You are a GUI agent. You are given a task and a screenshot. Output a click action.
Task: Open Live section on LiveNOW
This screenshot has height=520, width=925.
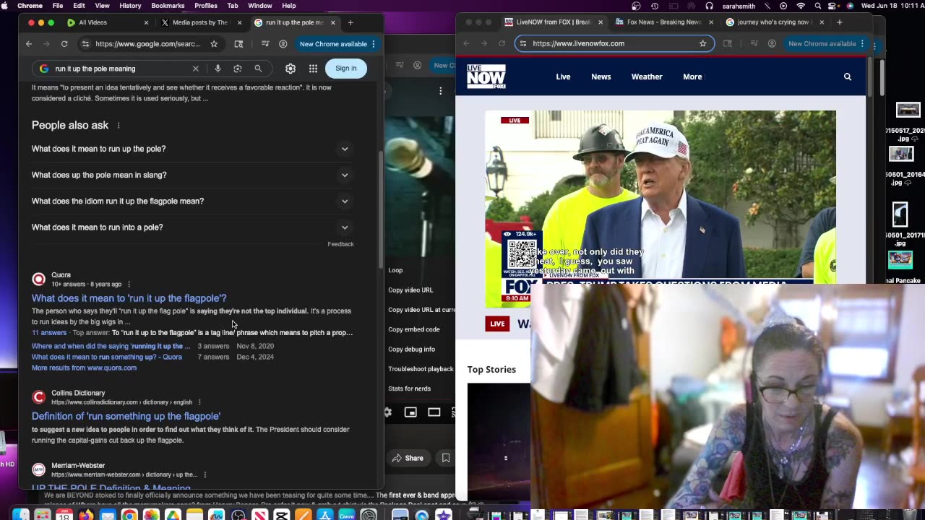(x=563, y=77)
